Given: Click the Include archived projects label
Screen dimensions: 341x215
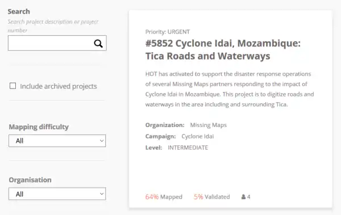Looking at the screenshot, I should [x=59, y=86].
